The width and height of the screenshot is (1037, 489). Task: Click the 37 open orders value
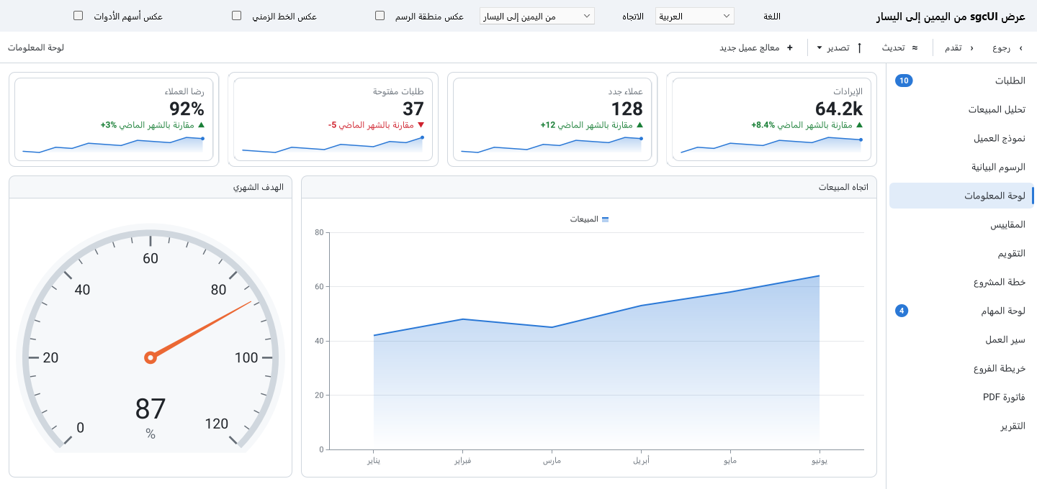413,109
